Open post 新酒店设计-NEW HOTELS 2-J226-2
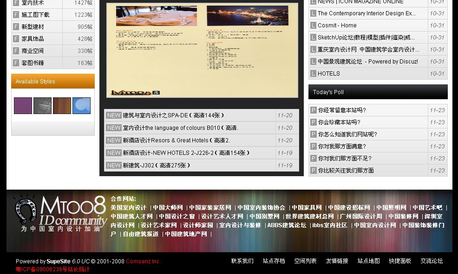The width and height of the screenshot is (458, 274). 186,153
